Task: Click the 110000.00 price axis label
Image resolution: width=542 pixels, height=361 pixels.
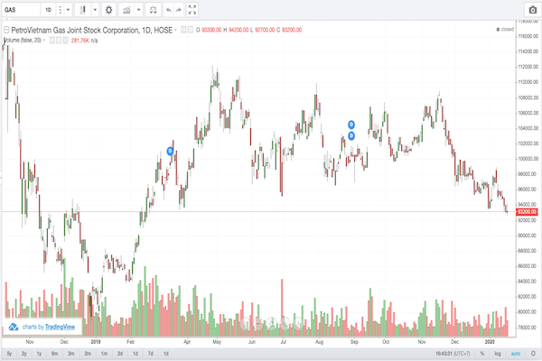Action: (x=528, y=82)
